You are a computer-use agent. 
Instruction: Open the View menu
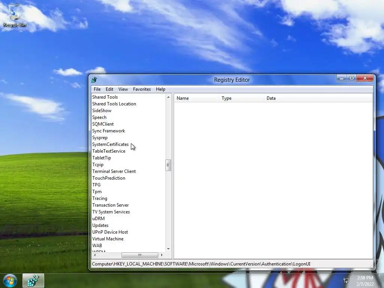[x=123, y=89]
